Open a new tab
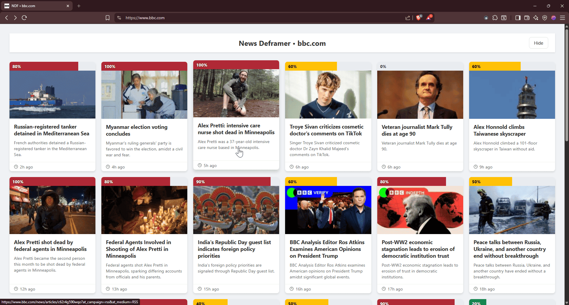This screenshot has height=305, width=569. [x=79, y=6]
